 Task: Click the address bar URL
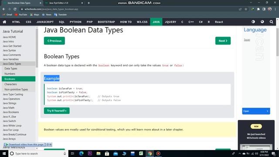pos(51,9)
